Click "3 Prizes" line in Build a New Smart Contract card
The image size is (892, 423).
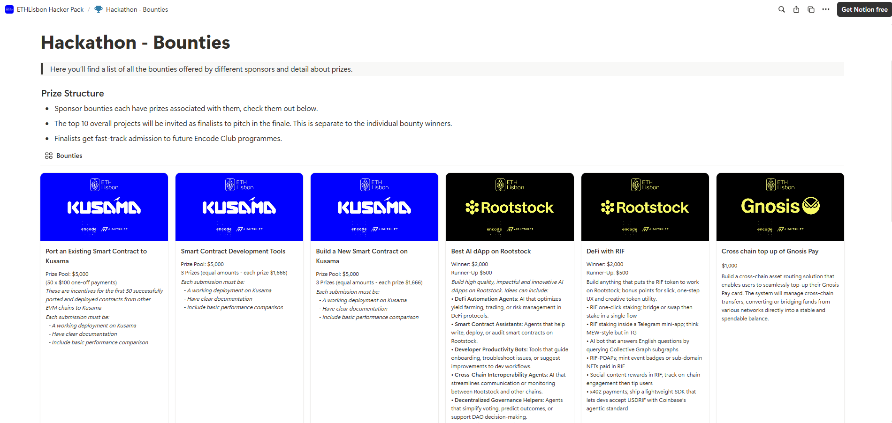point(369,282)
